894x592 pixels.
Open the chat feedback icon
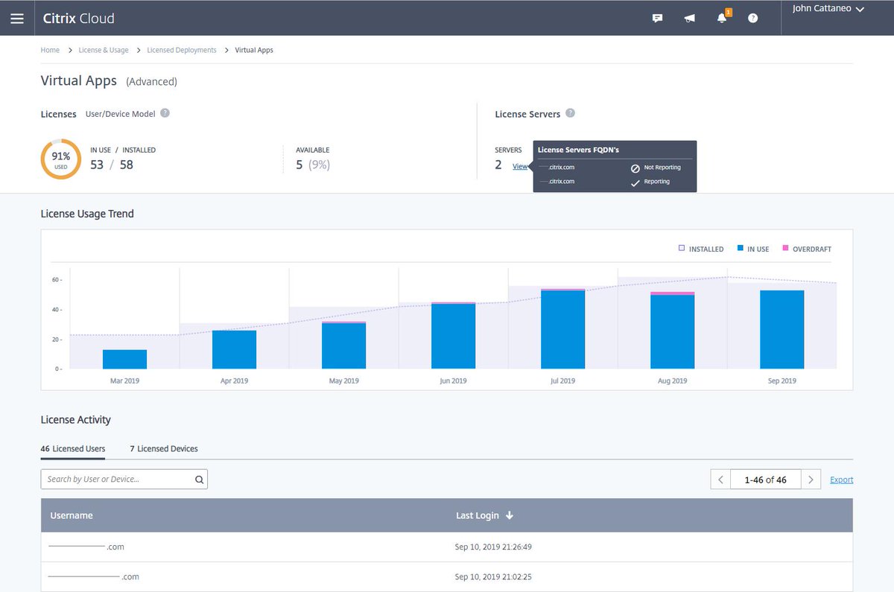tap(657, 17)
